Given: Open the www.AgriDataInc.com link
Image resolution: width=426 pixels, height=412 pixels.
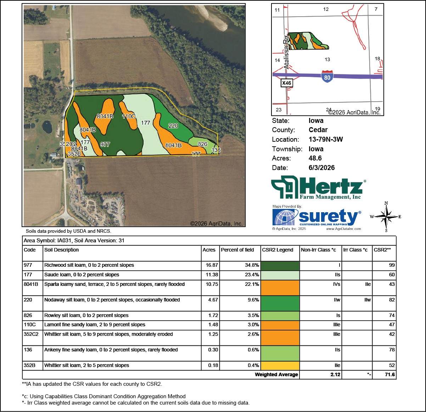Looking at the screenshot, I should coord(343,229).
